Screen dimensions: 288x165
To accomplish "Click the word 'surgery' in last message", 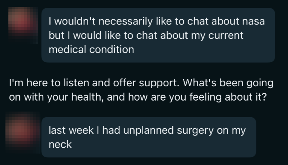I will click(195, 130).
